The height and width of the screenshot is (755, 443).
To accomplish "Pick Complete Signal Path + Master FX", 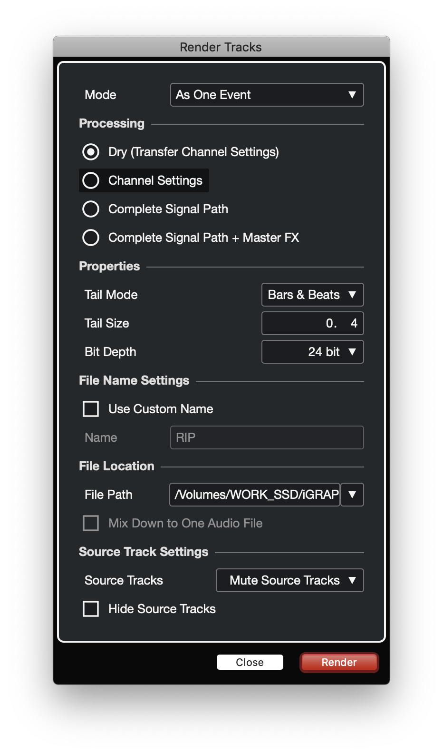I will pos(91,238).
